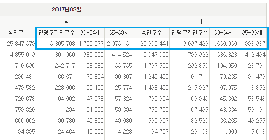This screenshot has width=269, height=140.
Task: Pick the 59,394 cell
Action: coord(119,110)
